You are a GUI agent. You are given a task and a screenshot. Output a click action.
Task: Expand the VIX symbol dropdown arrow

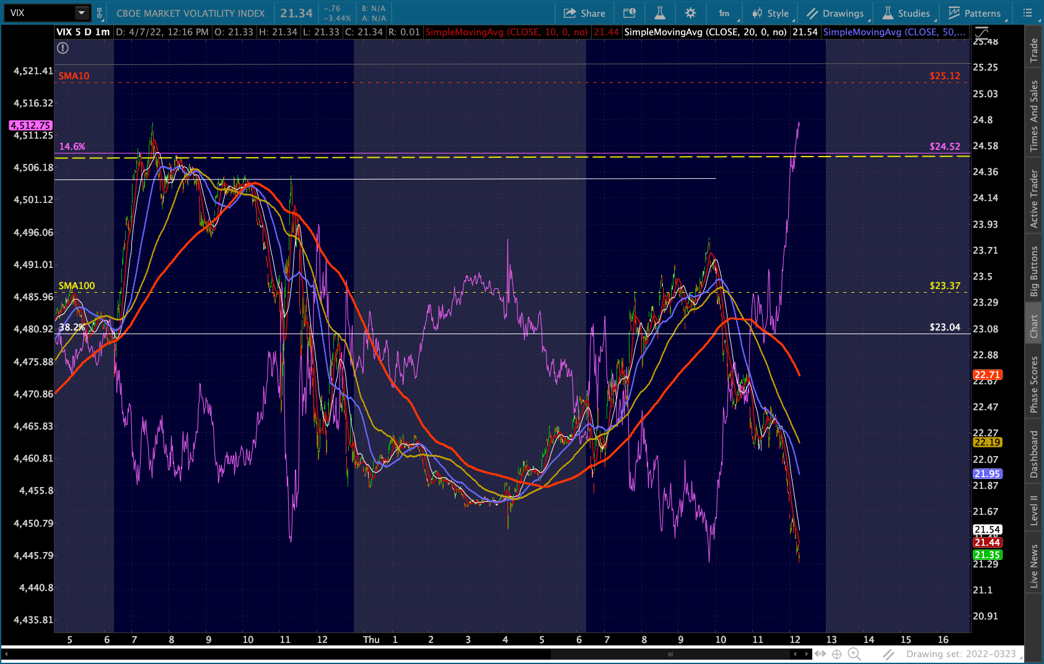click(81, 13)
